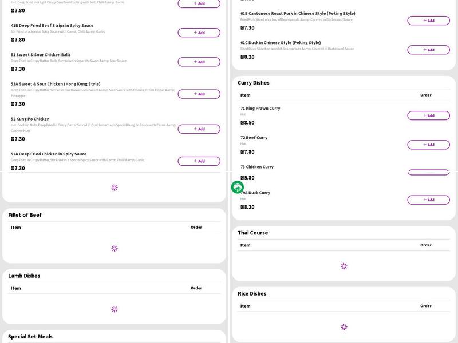Add 79A Duck Curry to basket
Viewport: 458px width, 343px height.
click(x=428, y=200)
